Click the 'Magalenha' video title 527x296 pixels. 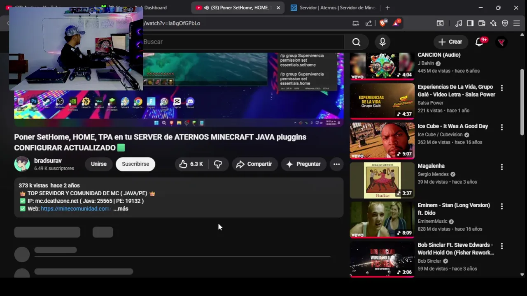(431, 166)
